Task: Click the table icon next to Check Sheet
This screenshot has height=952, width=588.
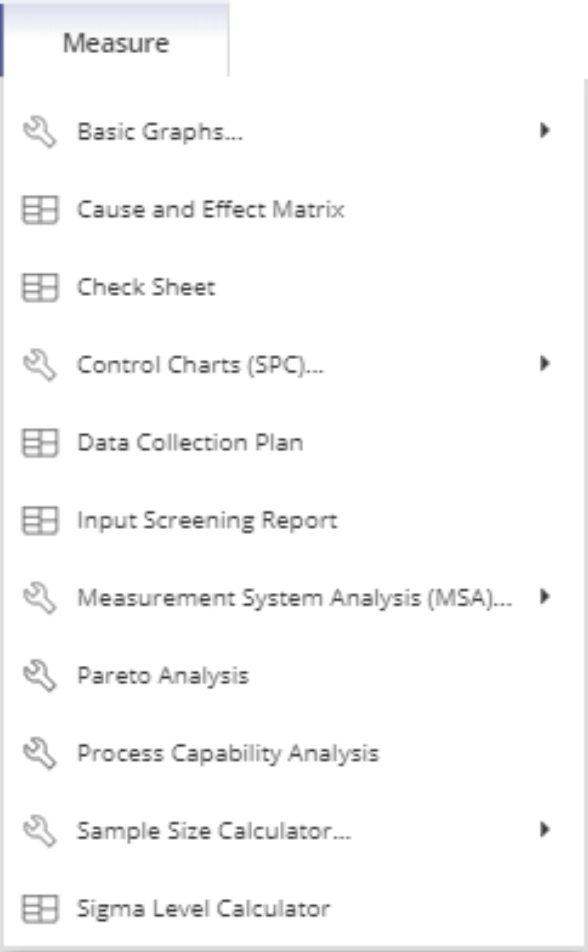Action: point(40,287)
